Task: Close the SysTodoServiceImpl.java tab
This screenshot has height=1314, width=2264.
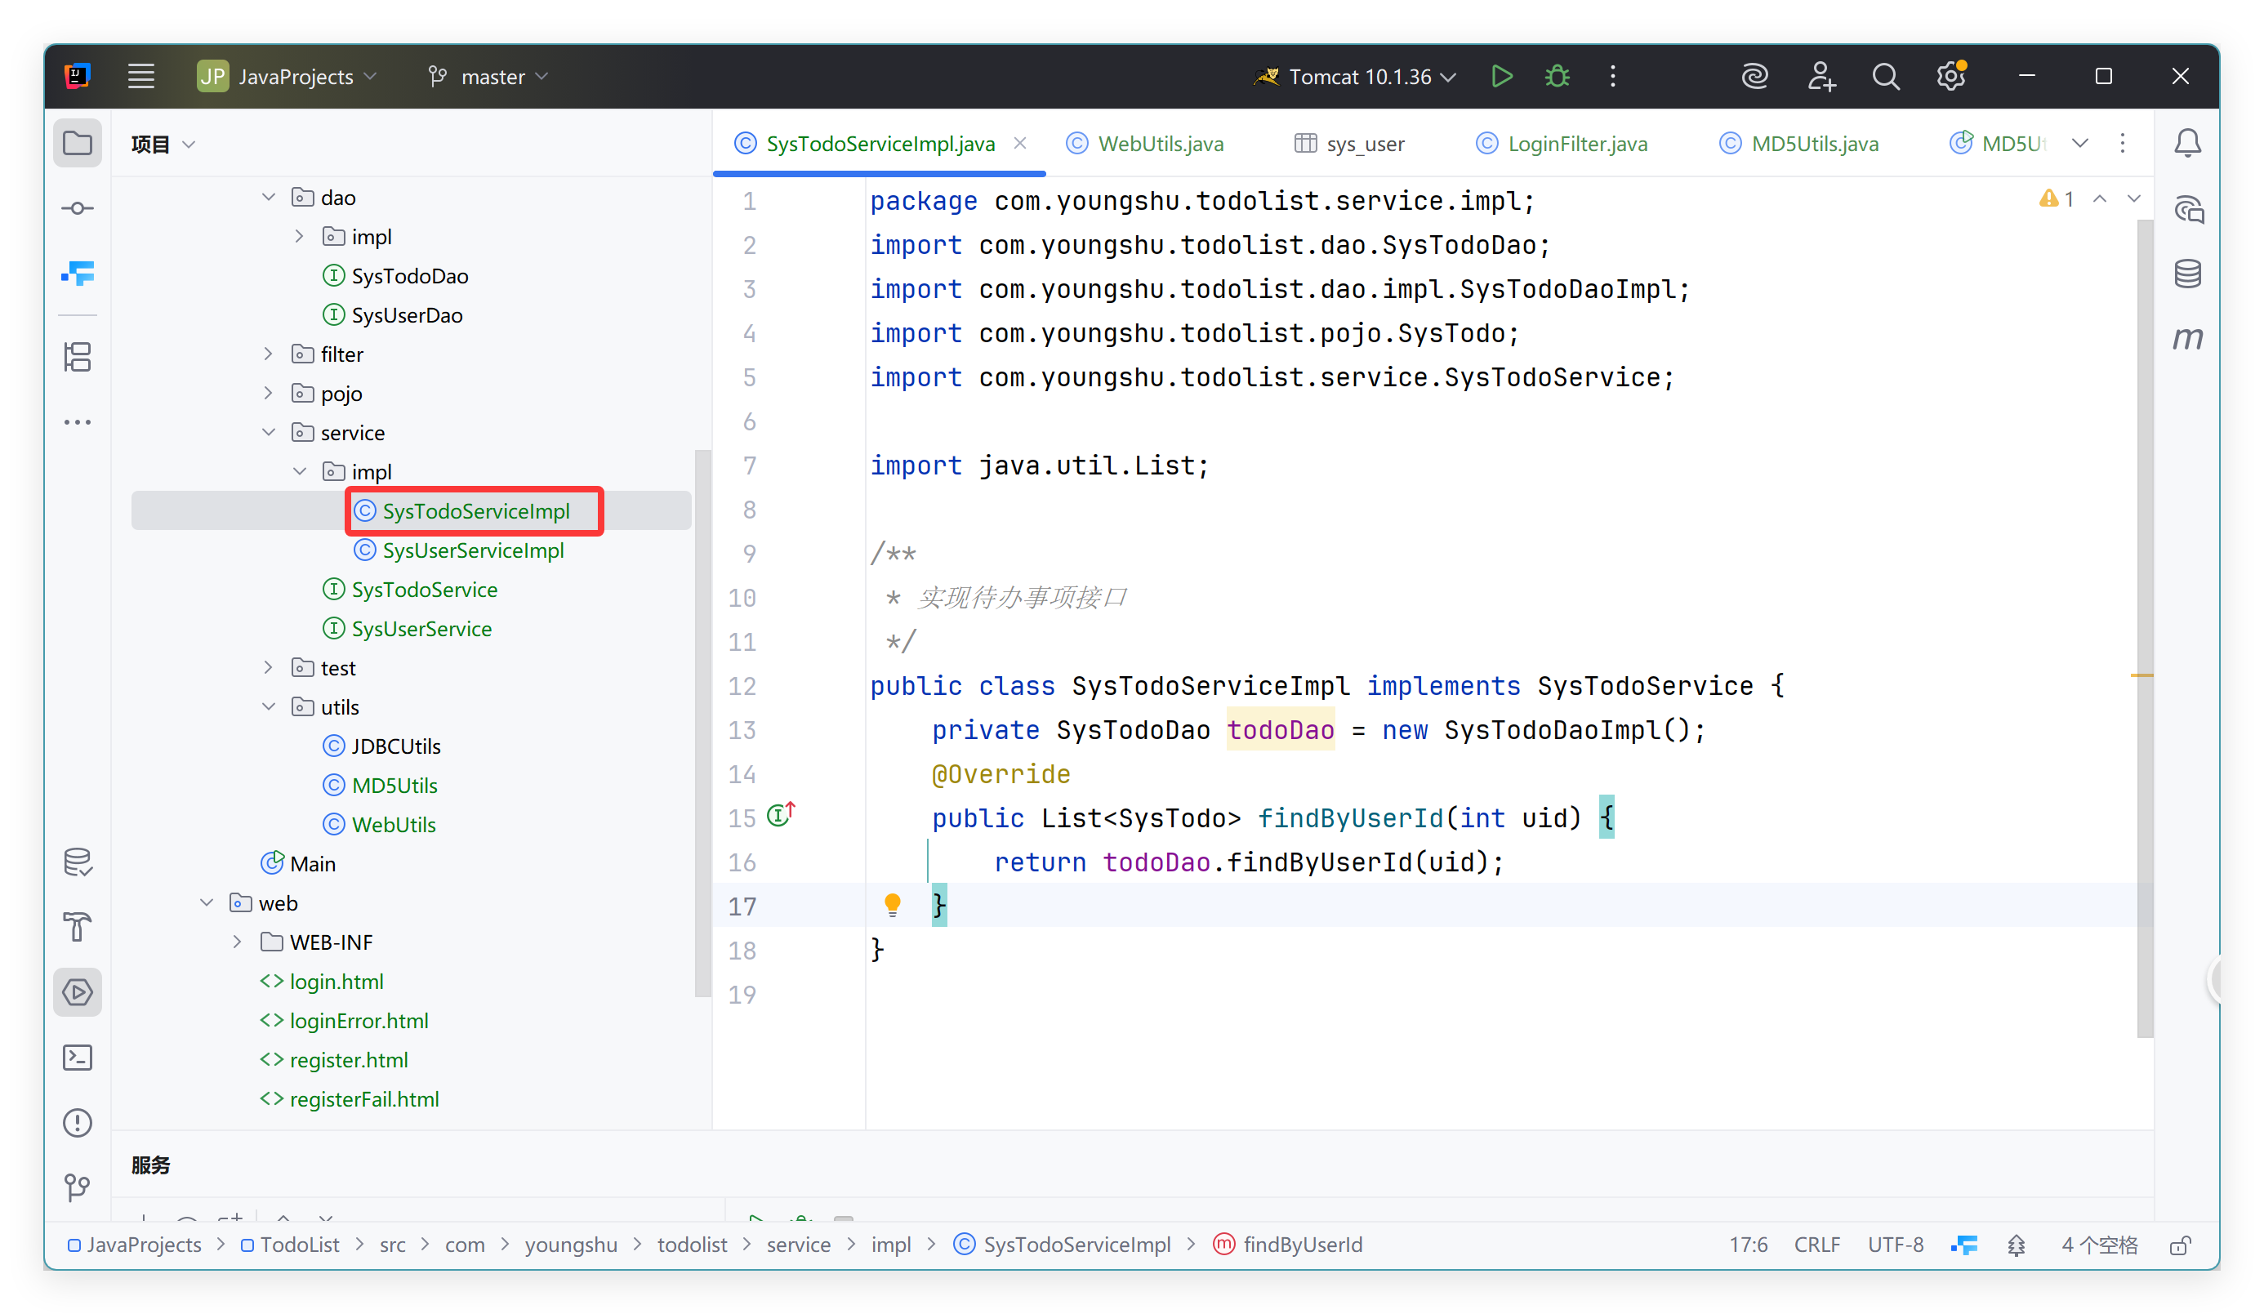Action: point(1021,143)
